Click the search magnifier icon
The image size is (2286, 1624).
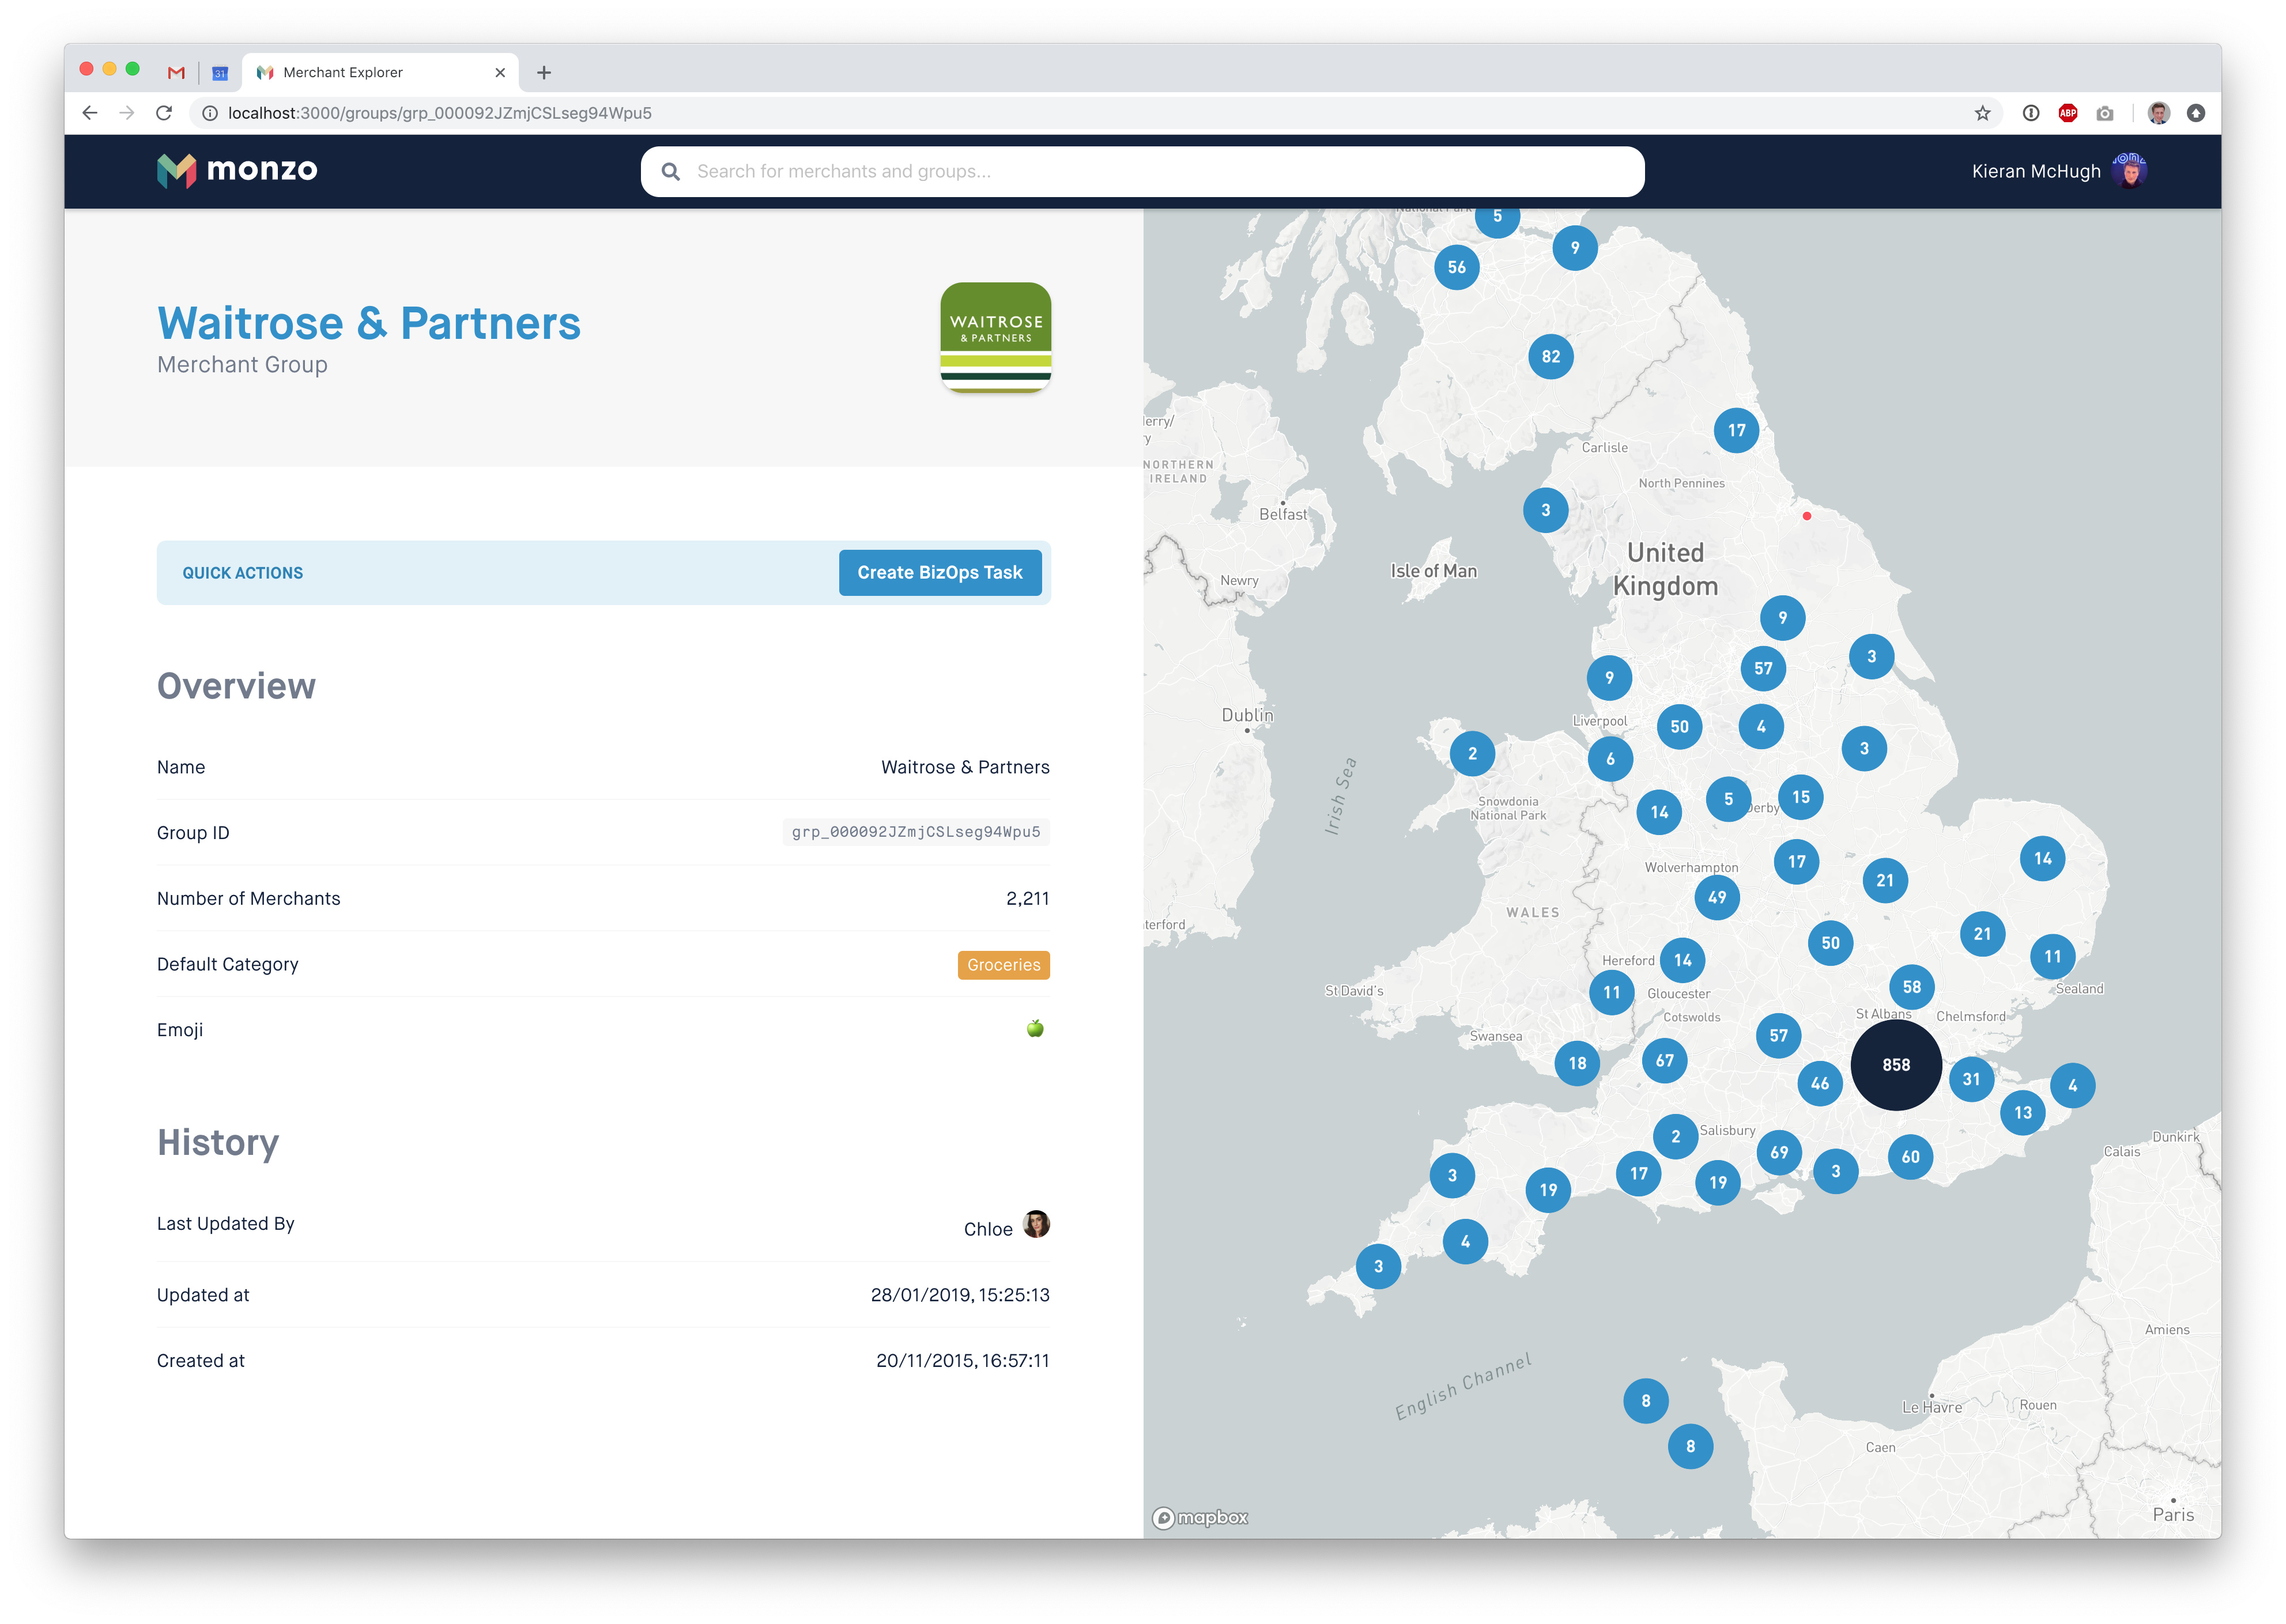coord(671,172)
